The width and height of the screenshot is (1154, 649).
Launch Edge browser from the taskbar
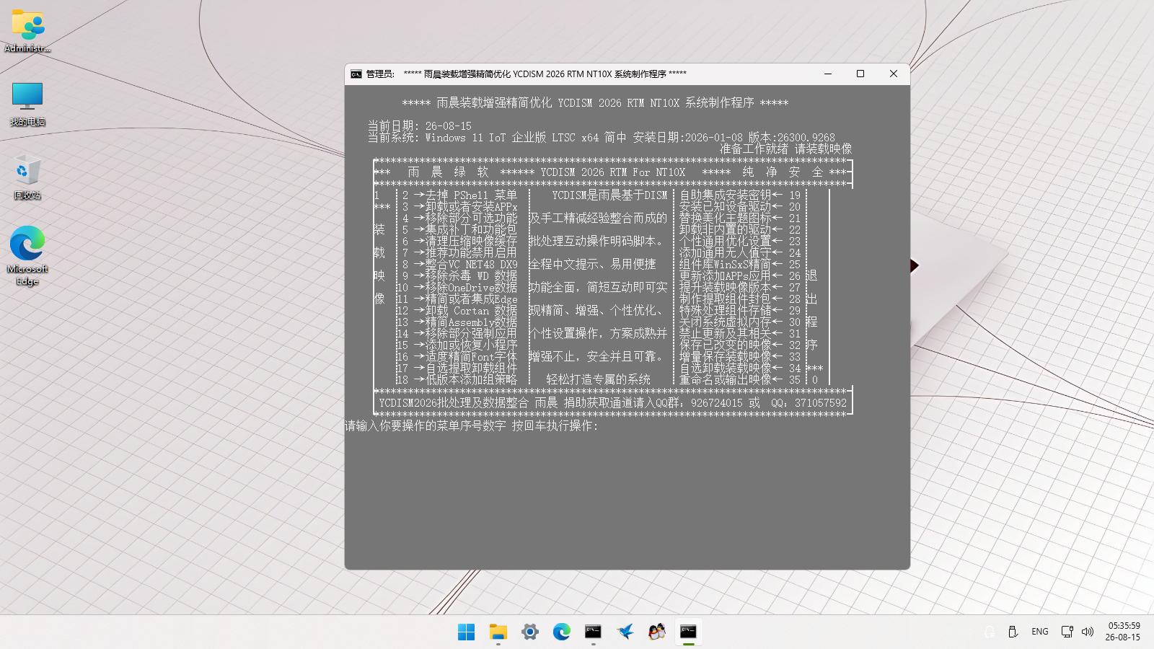(x=562, y=632)
